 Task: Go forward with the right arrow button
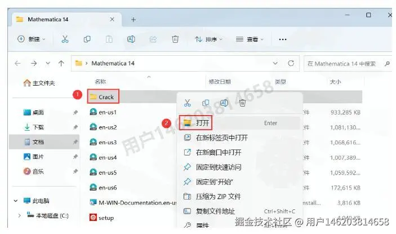(34, 63)
